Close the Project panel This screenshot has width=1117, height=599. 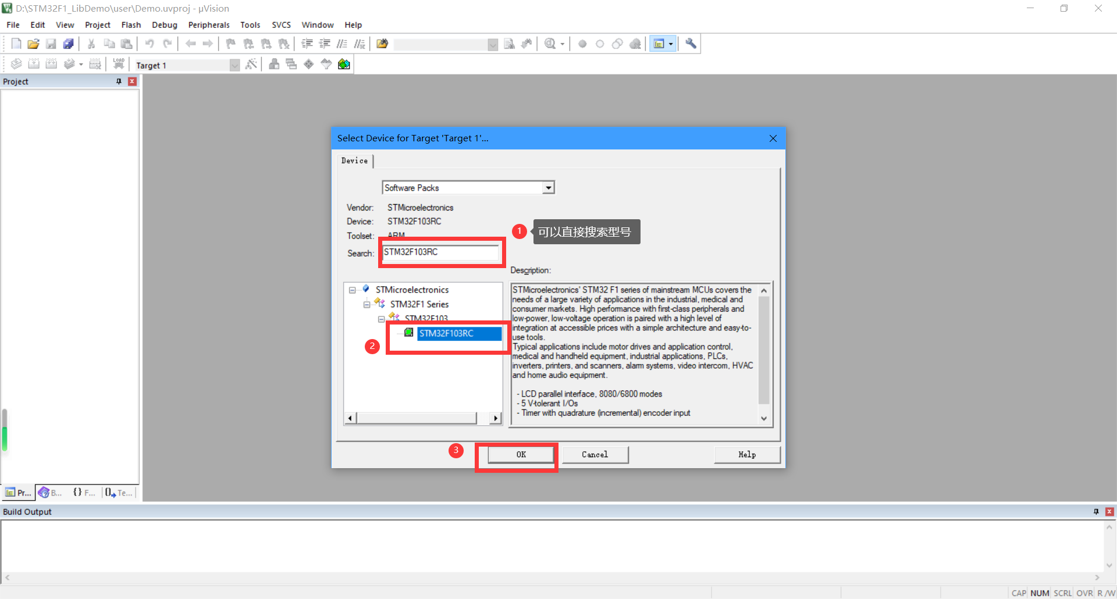132,81
